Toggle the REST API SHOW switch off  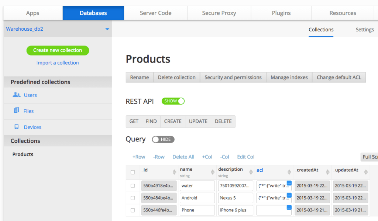click(173, 101)
